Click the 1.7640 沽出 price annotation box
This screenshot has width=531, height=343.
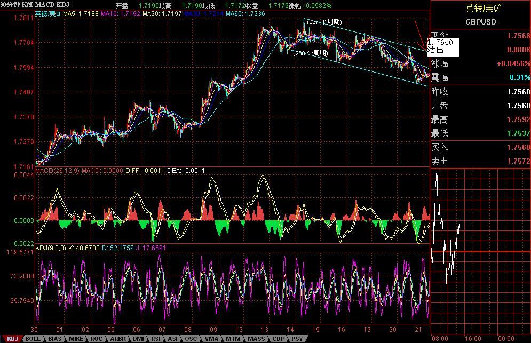pos(442,46)
